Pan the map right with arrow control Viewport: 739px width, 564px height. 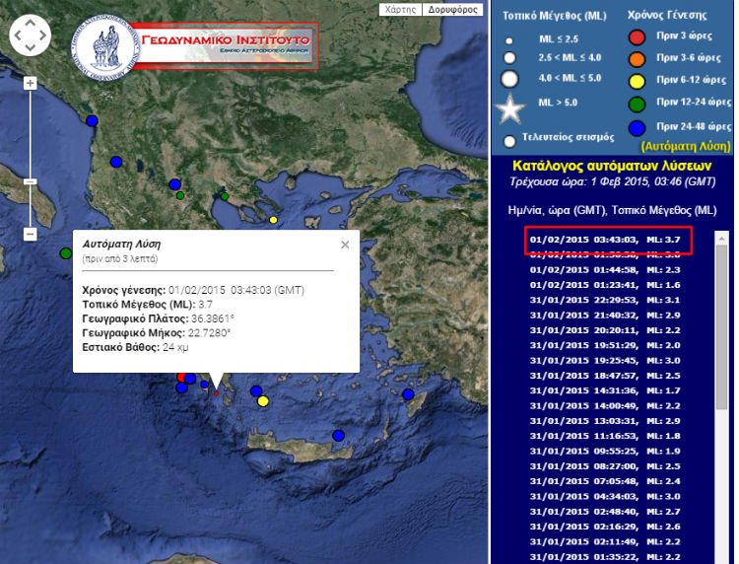click(x=42, y=37)
